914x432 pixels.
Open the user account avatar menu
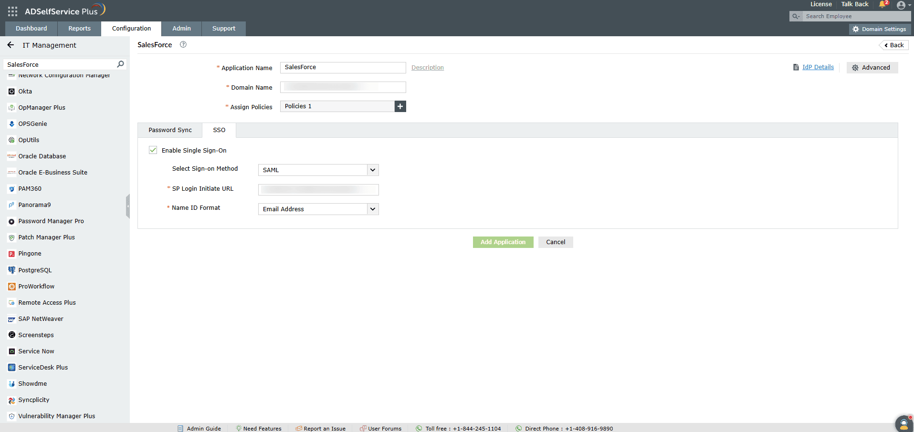[901, 5]
